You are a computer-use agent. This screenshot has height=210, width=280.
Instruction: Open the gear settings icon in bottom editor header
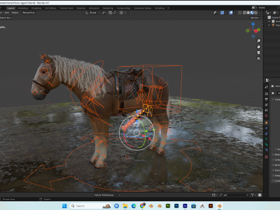click(260, 195)
